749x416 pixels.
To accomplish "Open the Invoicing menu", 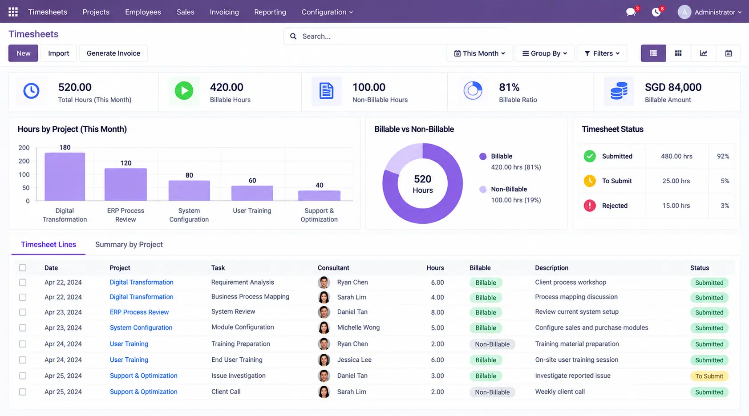I will pyautogui.click(x=224, y=12).
